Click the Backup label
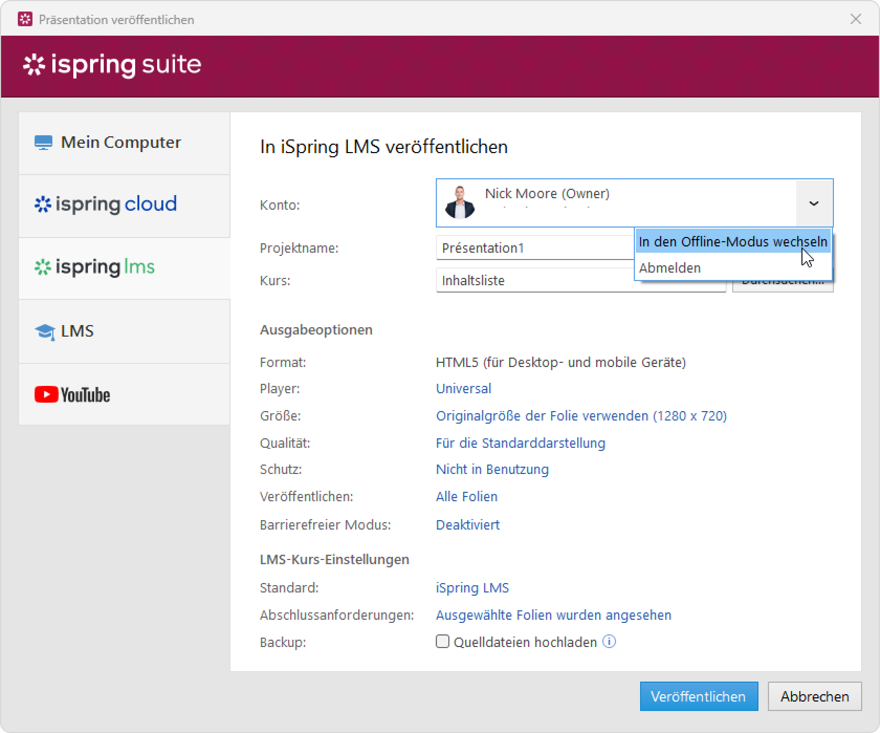The height and width of the screenshot is (733, 880). click(283, 642)
